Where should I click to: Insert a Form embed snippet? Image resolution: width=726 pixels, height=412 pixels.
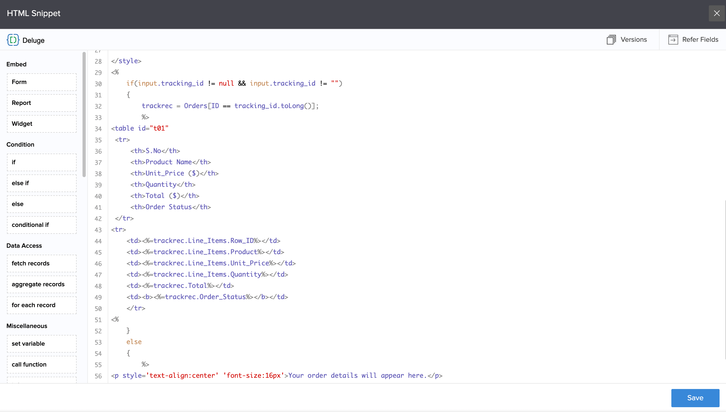(41, 82)
